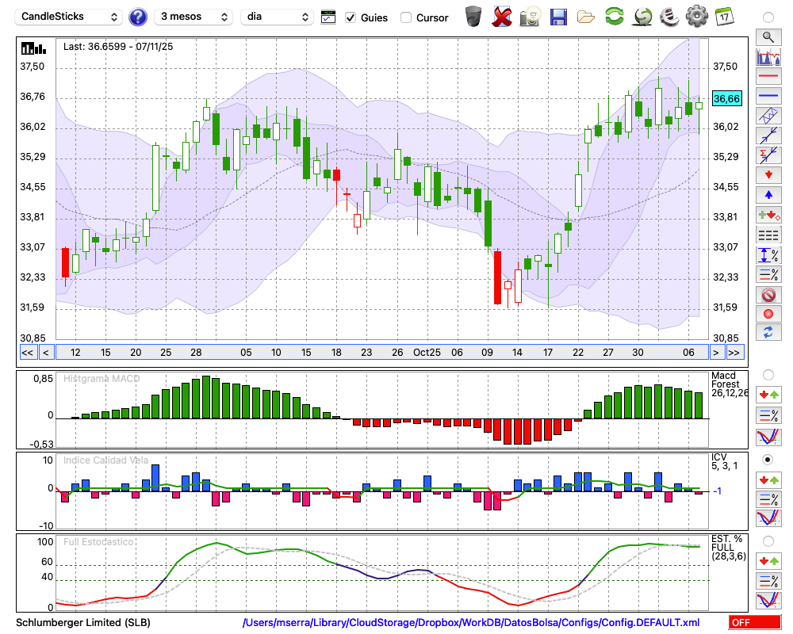Click the green refresh arrows icon
This screenshot has height=634, width=793.
pyautogui.click(x=614, y=16)
